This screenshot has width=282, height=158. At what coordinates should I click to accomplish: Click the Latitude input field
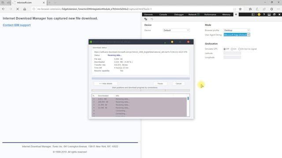[x=232, y=53]
